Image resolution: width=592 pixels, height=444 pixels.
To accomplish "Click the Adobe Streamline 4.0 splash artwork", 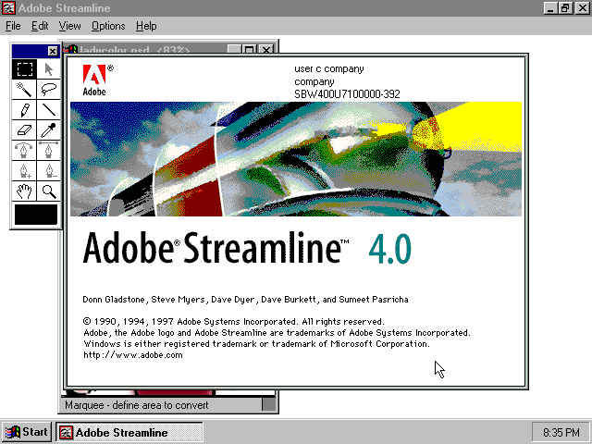I will [x=296, y=159].
